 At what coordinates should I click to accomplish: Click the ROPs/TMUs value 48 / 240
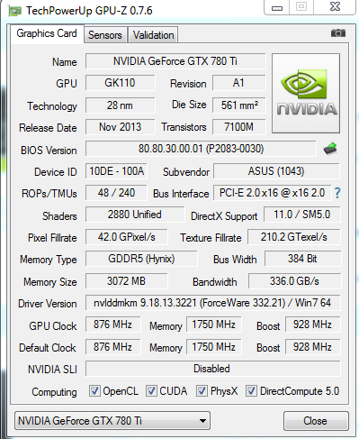[x=116, y=193]
